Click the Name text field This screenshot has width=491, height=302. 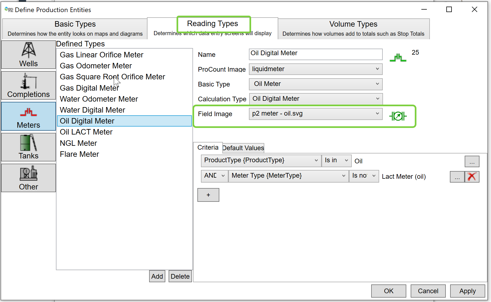tap(315, 54)
